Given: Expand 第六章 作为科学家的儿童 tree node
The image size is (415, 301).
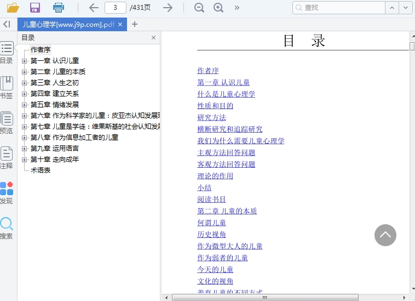Looking at the screenshot, I should (x=24, y=116).
